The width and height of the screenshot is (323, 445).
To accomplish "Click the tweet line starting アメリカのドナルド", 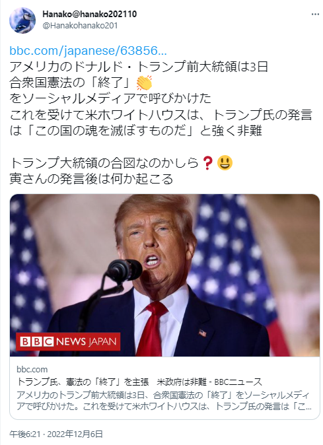I will pyautogui.click(x=139, y=67).
